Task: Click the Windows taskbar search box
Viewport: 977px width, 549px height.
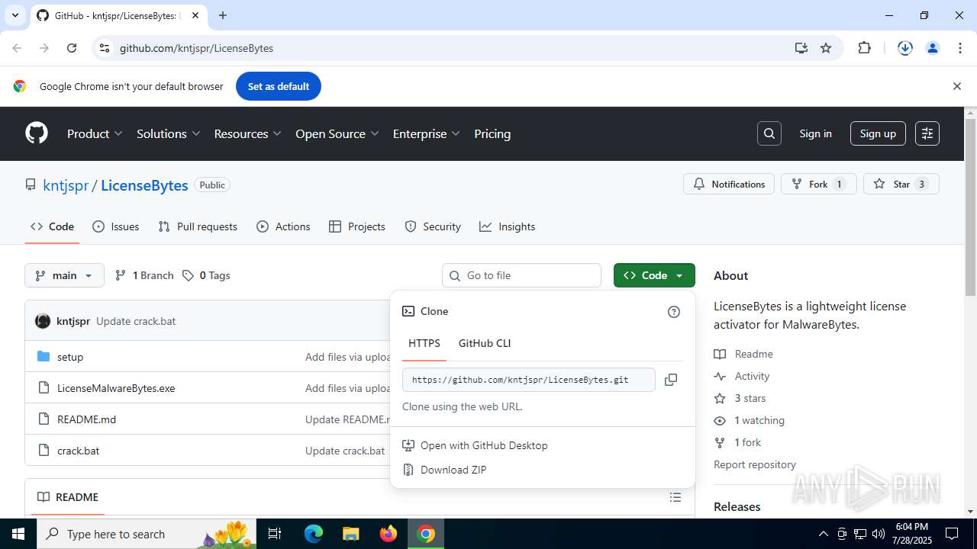Action: click(x=148, y=534)
